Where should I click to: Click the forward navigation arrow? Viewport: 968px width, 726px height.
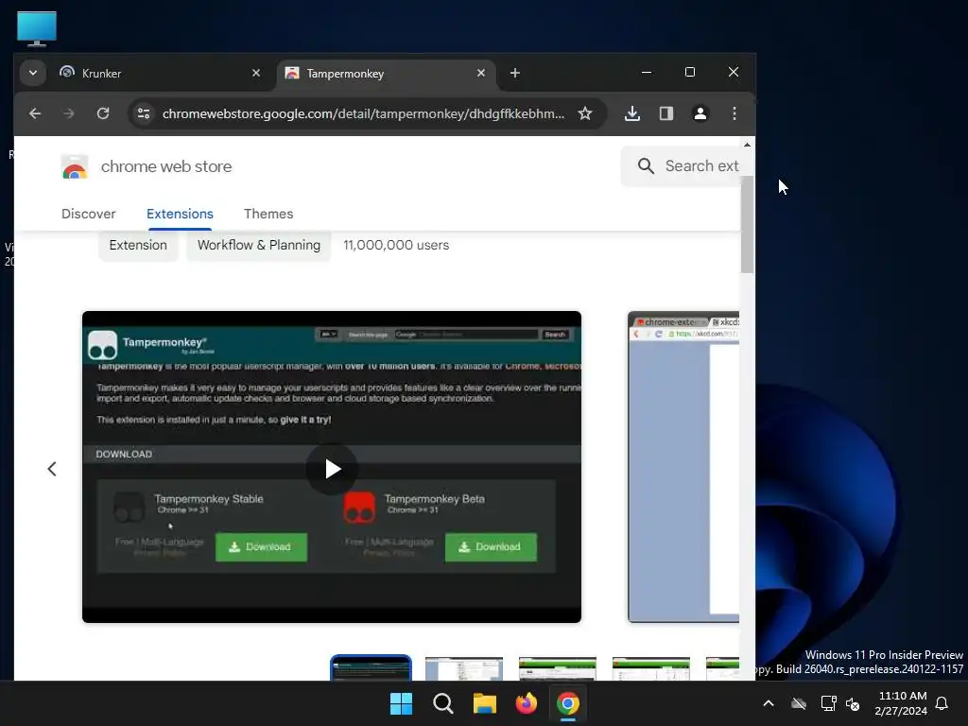coord(69,113)
